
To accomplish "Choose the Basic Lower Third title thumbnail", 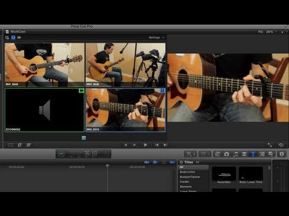I will [x=250, y=173].
